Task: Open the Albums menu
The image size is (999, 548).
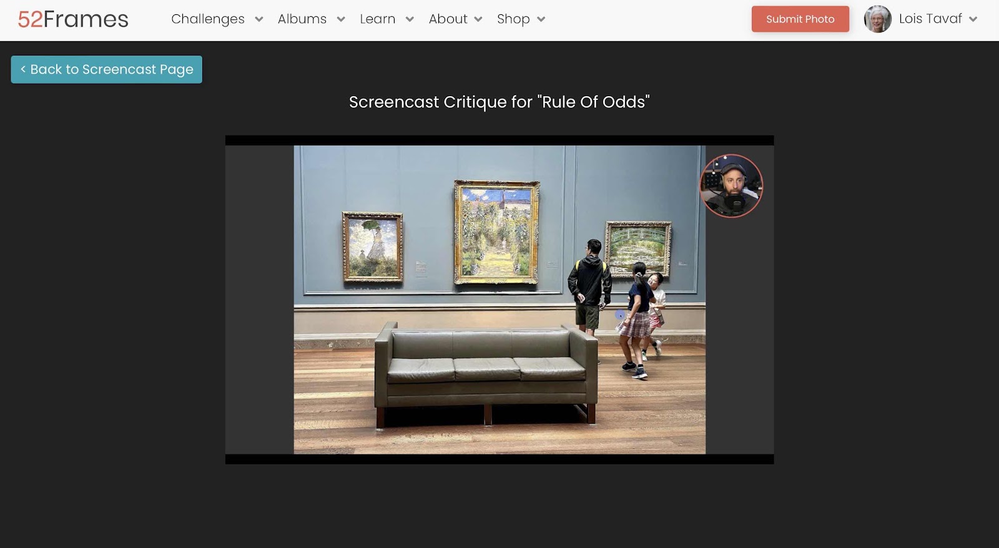Action: (x=302, y=19)
